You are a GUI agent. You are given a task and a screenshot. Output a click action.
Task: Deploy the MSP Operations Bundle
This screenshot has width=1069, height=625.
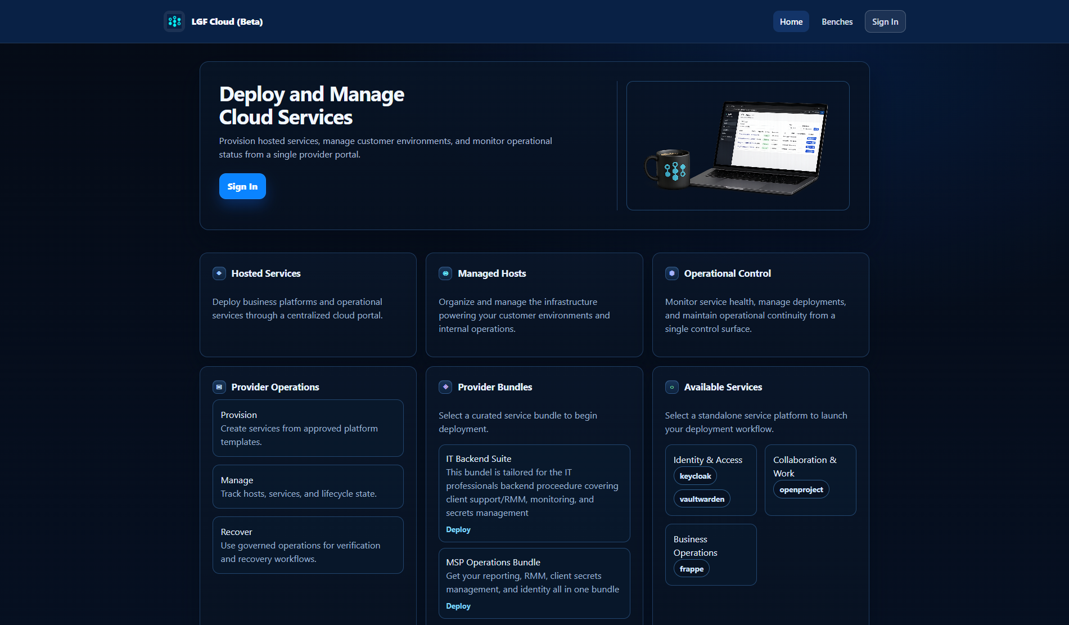coord(458,606)
